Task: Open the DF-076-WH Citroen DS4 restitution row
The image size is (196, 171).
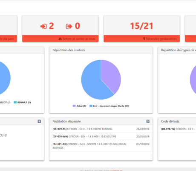Action: coord(101,136)
